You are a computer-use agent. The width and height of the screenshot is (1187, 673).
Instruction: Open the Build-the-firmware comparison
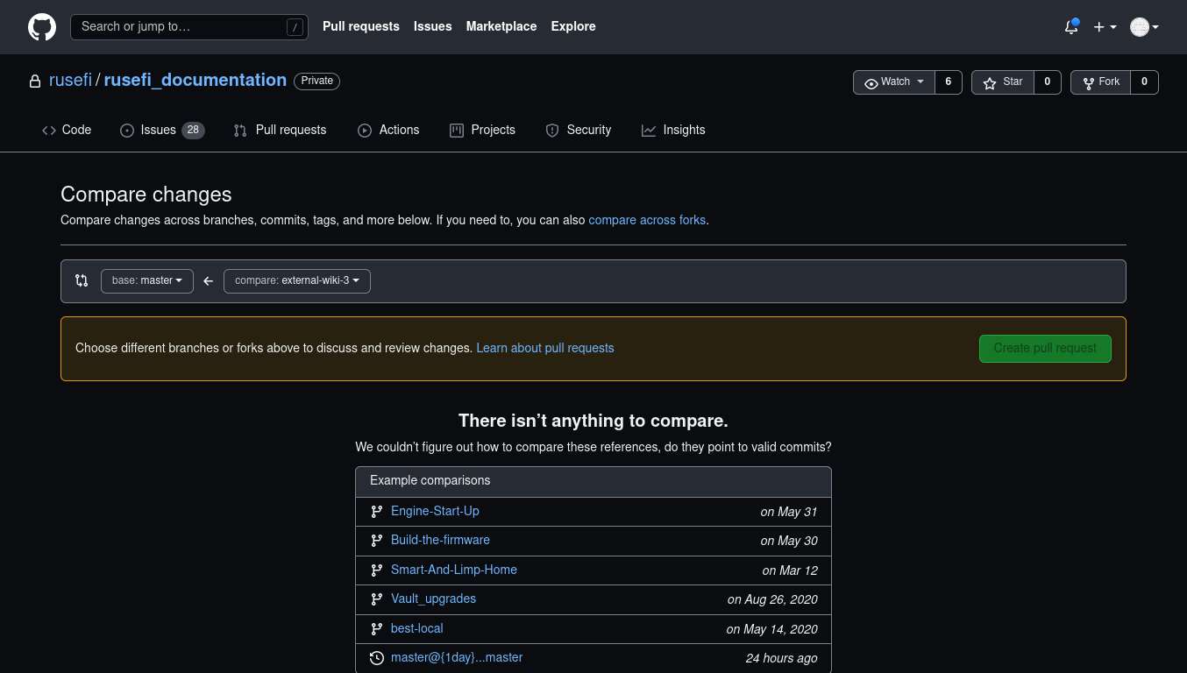point(440,540)
